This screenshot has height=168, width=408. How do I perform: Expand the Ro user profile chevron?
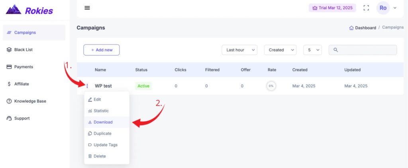pyautogui.click(x=395, y=8)
